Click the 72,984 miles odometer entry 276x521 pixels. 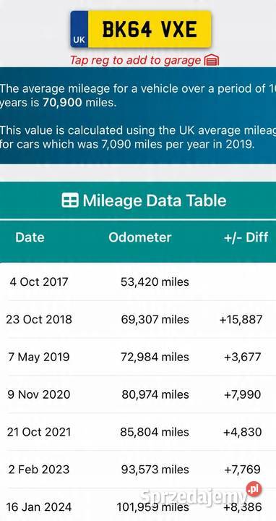[155, 357]
